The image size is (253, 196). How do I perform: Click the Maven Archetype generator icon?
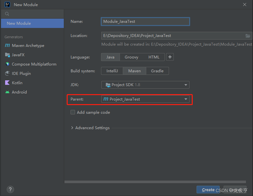point(7,46)
